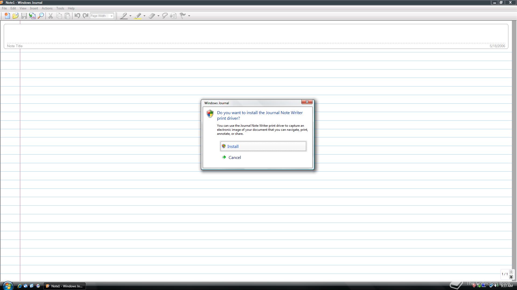Open the File menu
517x290 pixels.
(x=4, y=8)
